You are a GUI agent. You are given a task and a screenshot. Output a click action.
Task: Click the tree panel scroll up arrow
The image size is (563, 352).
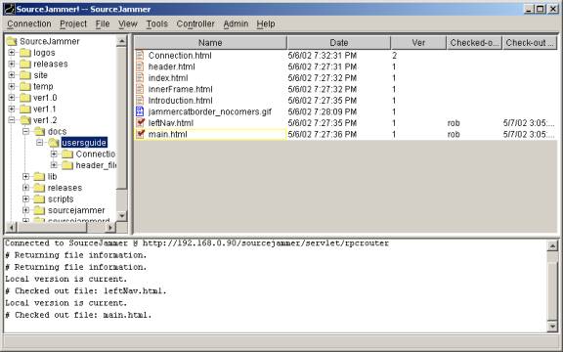tap(122, 41)
